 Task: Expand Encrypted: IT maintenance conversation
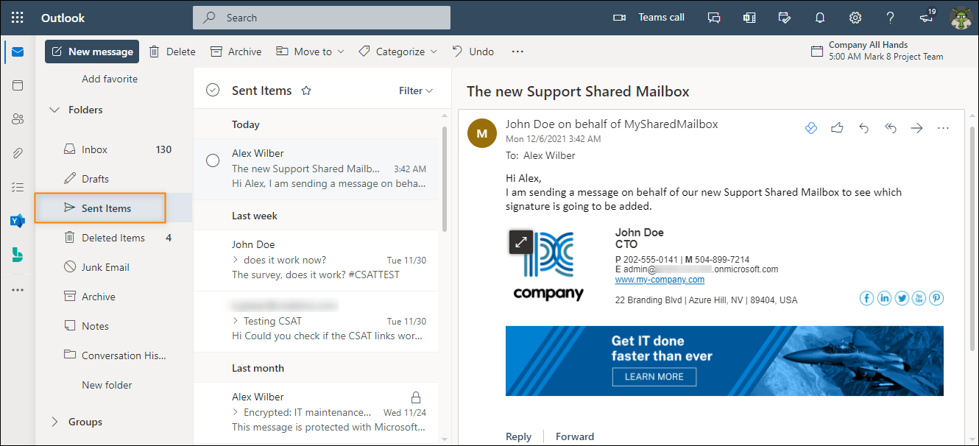(x=236, y=412)
